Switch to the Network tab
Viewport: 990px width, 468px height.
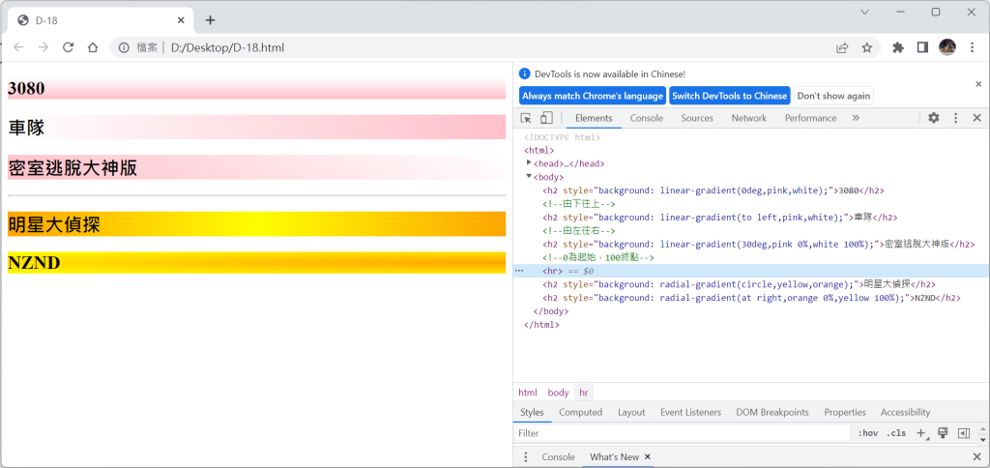pos(748,118)
